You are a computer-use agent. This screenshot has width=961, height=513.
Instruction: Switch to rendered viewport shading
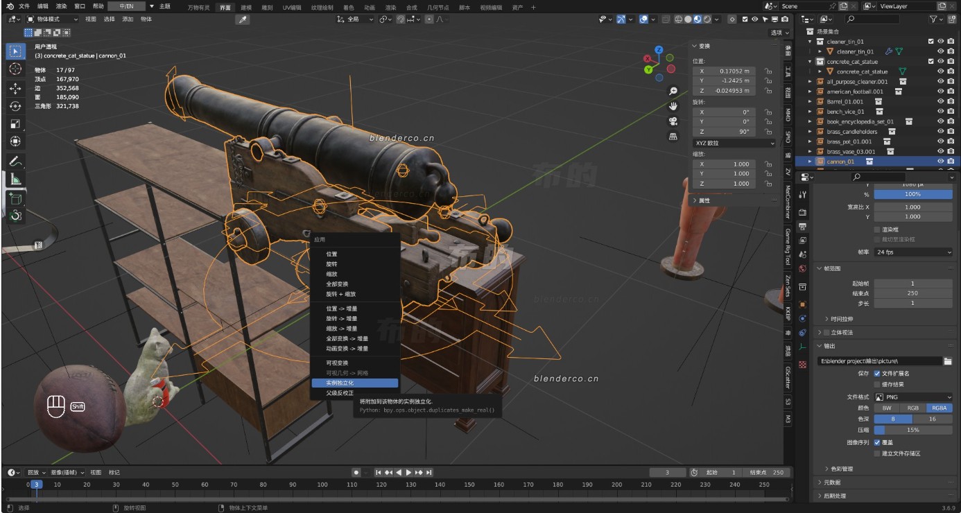(707, 19)
